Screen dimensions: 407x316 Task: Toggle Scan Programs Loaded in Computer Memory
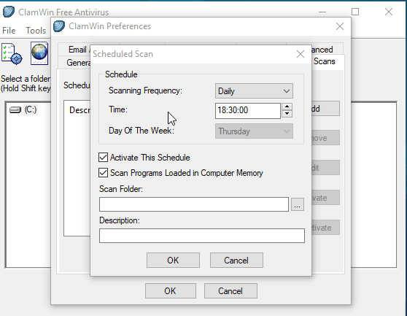click(x=103, y=173)
